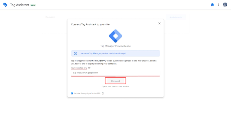Click info icon next to debug signal option
This screenshot has height=113, width=231.
point(103,93)
